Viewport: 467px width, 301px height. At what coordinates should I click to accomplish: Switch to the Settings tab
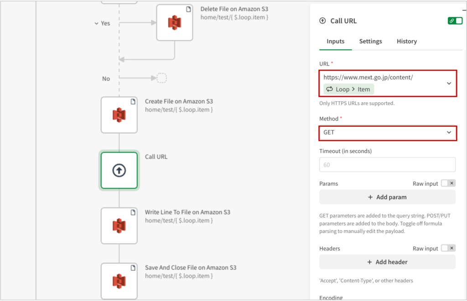click(x=370, y=42)
